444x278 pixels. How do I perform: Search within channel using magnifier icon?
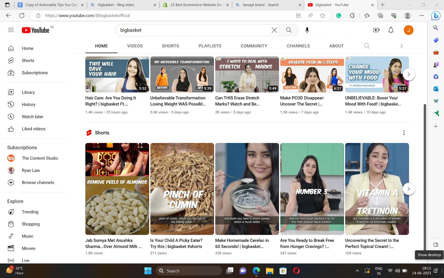point(367,46)
